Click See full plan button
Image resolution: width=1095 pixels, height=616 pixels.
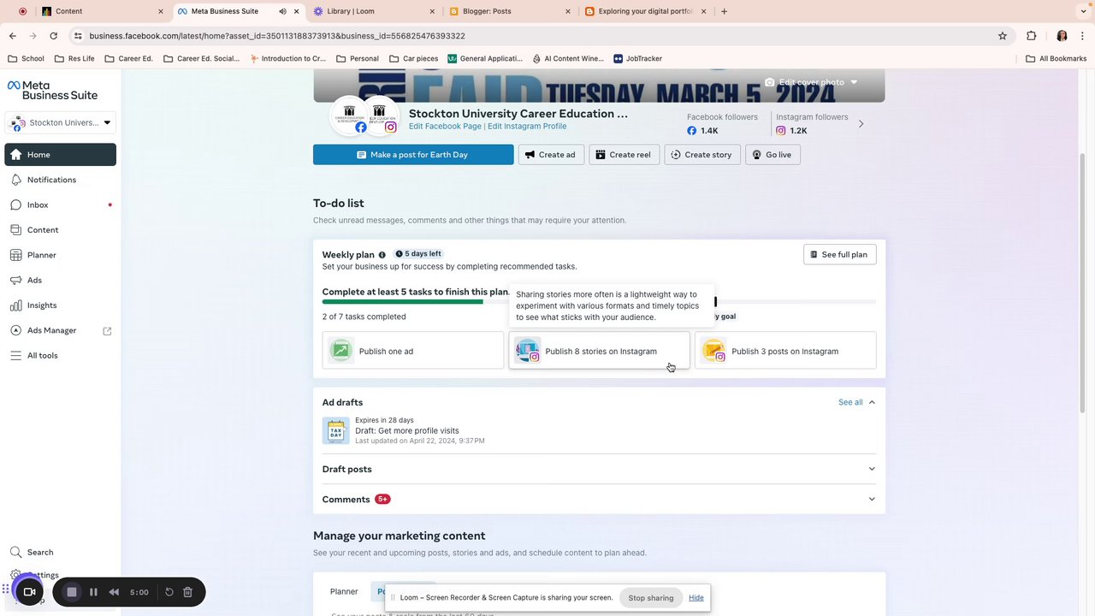[x=839, y=255]
